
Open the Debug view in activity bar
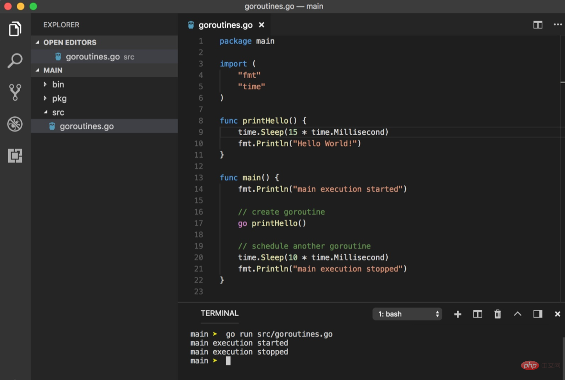pos(15,124)
